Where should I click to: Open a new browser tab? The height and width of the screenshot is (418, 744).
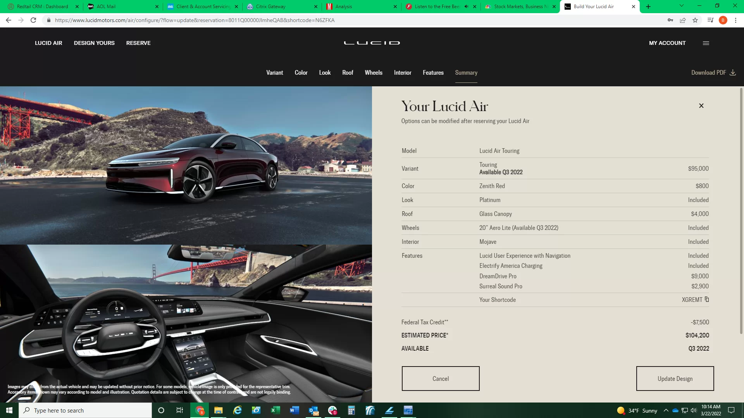coord(648,7)
